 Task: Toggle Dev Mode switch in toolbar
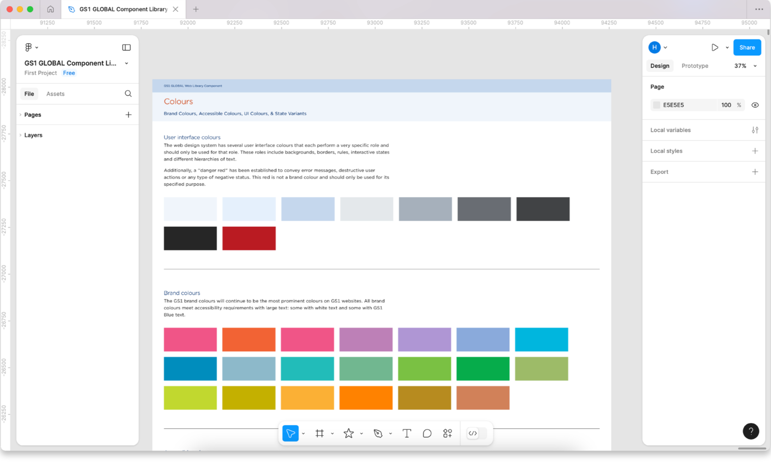[477, 433]
